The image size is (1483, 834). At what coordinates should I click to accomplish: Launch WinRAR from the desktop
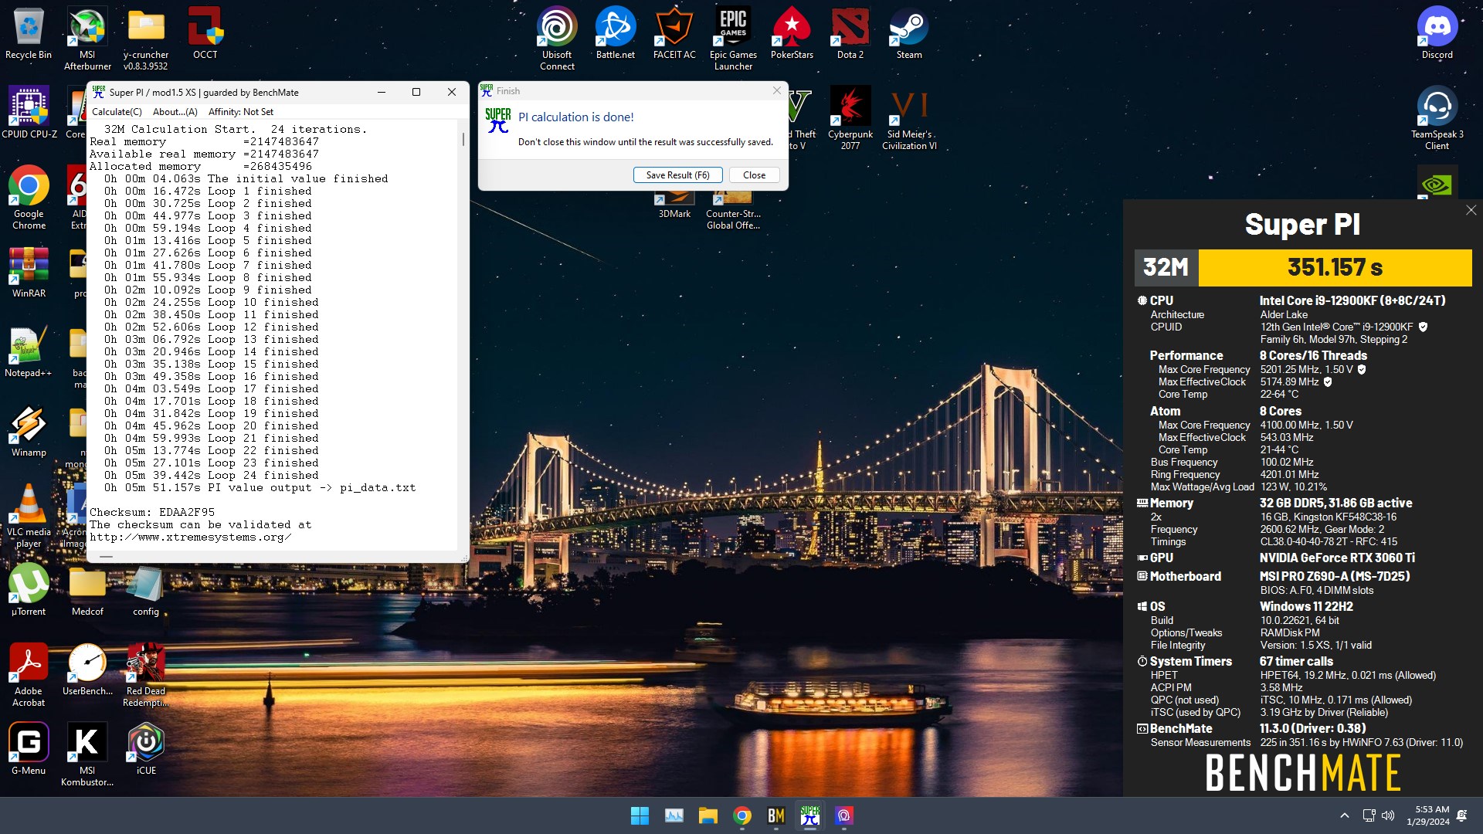point(29,273)
